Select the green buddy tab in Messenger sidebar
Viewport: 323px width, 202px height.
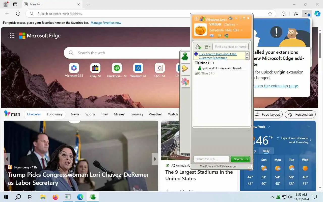(x=185, y=57)
